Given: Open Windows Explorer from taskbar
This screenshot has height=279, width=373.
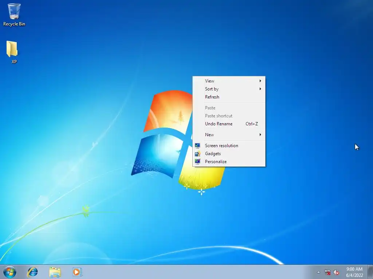Looking at the screenshot, I should click(55, 272).
